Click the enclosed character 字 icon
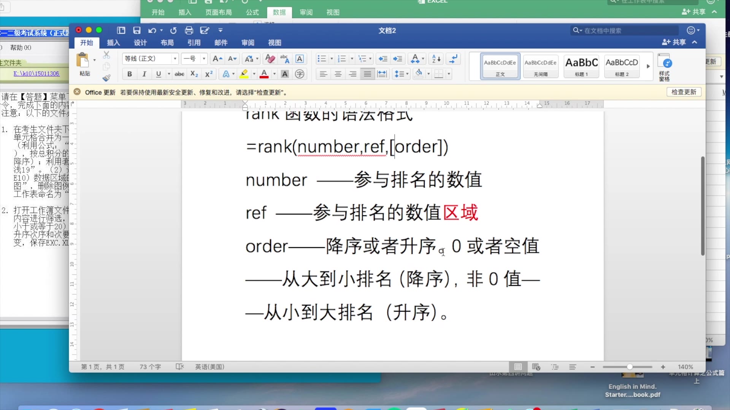730x410 pixels. [300, 74]
